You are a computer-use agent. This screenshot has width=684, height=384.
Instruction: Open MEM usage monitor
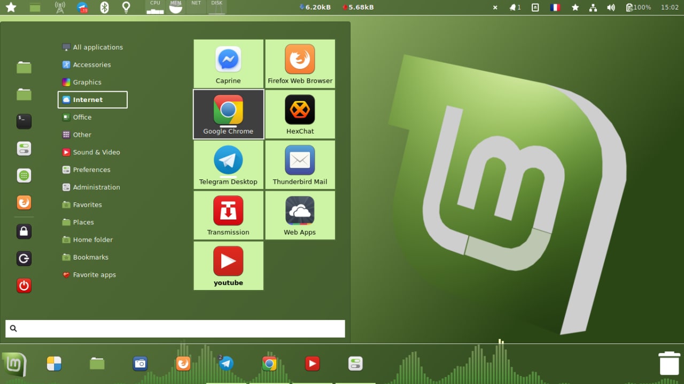click(176, 7)
